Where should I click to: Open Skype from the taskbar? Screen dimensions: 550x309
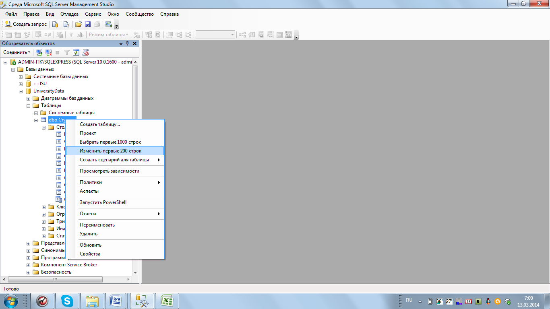coord(67,301)
